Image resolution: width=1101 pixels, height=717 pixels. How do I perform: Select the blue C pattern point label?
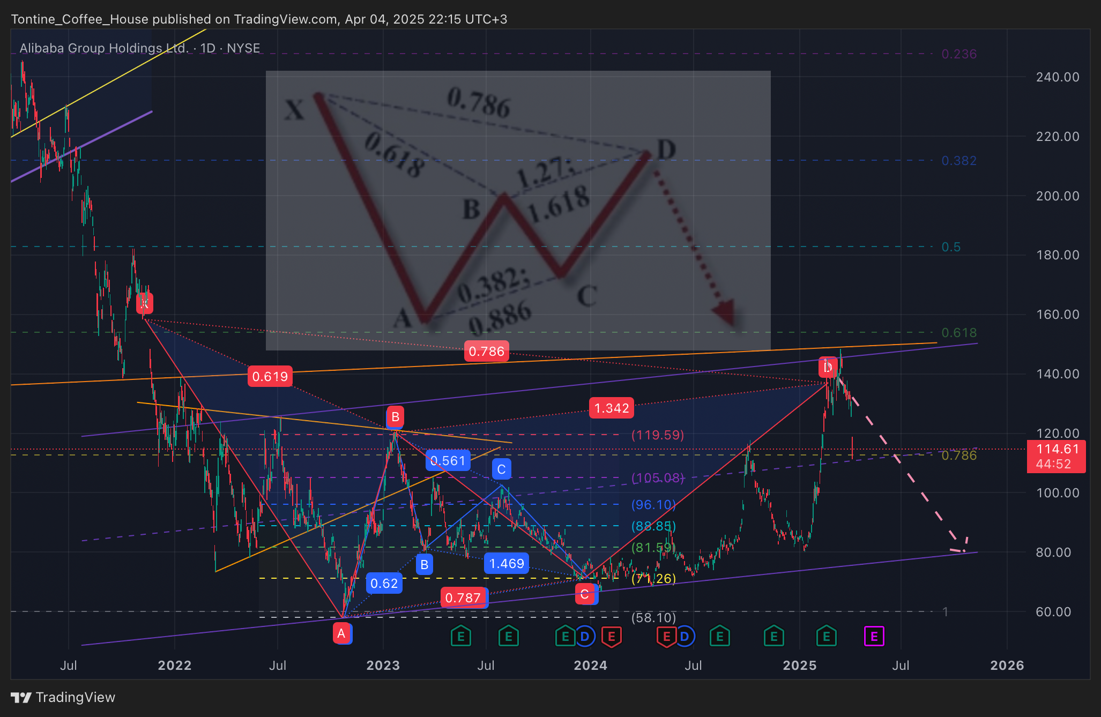(501, 469)
